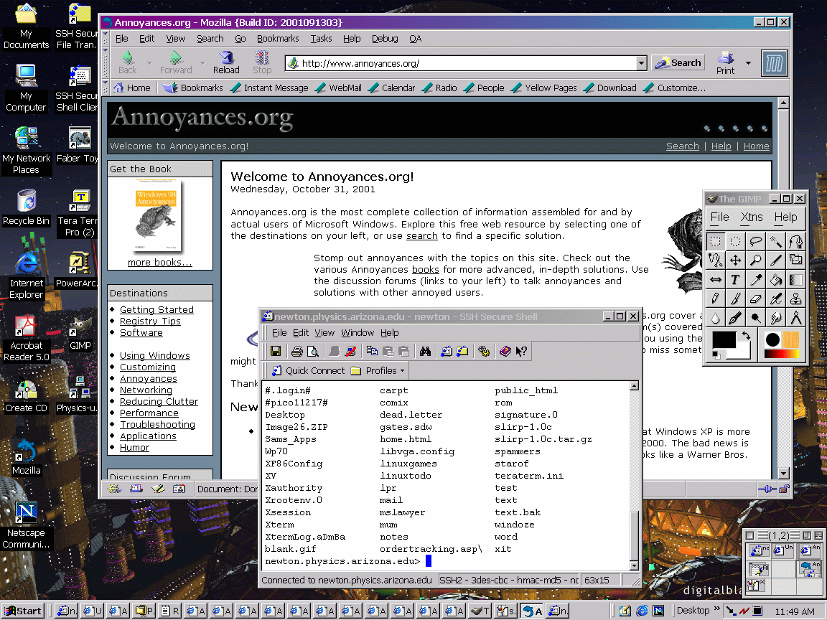Click the more books... link
The image size is (827, 620).
(160, 263)
